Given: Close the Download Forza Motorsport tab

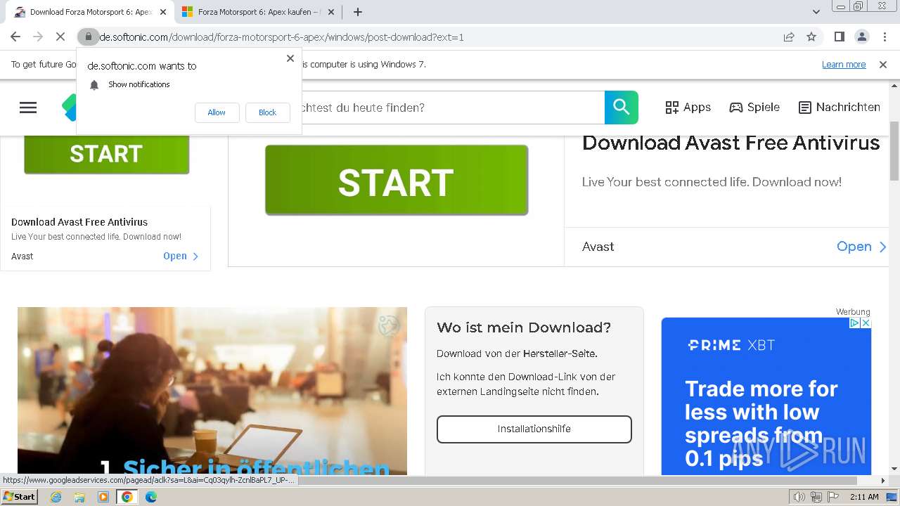Looking at the screenshot, I should 163,12.
